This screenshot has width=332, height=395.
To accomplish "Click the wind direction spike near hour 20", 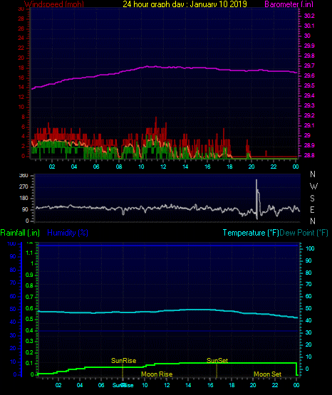I will click(x=257, y=199).
